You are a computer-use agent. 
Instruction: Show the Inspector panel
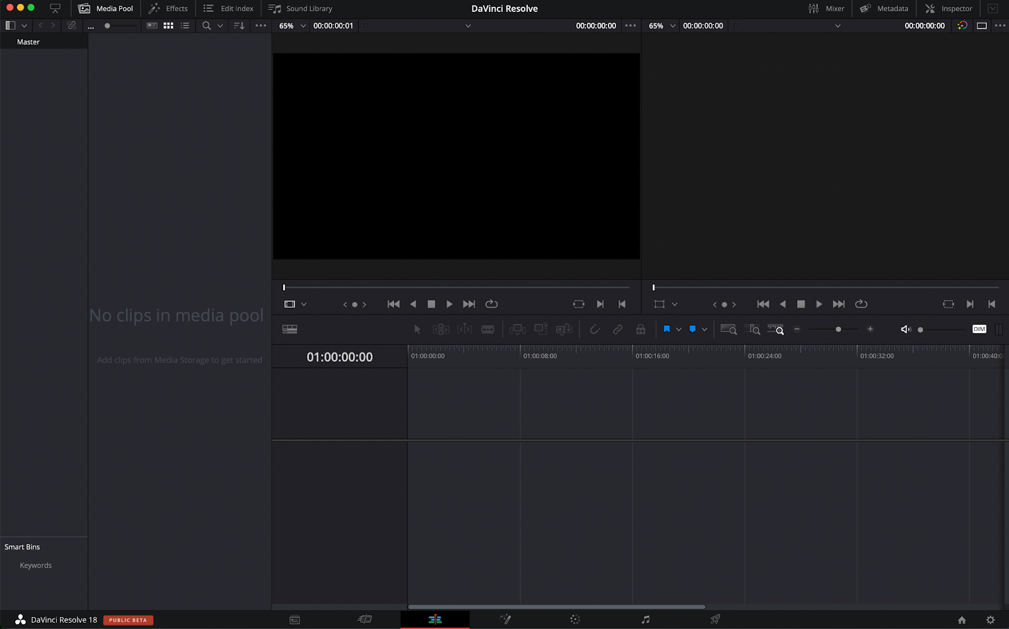[948, 9]
